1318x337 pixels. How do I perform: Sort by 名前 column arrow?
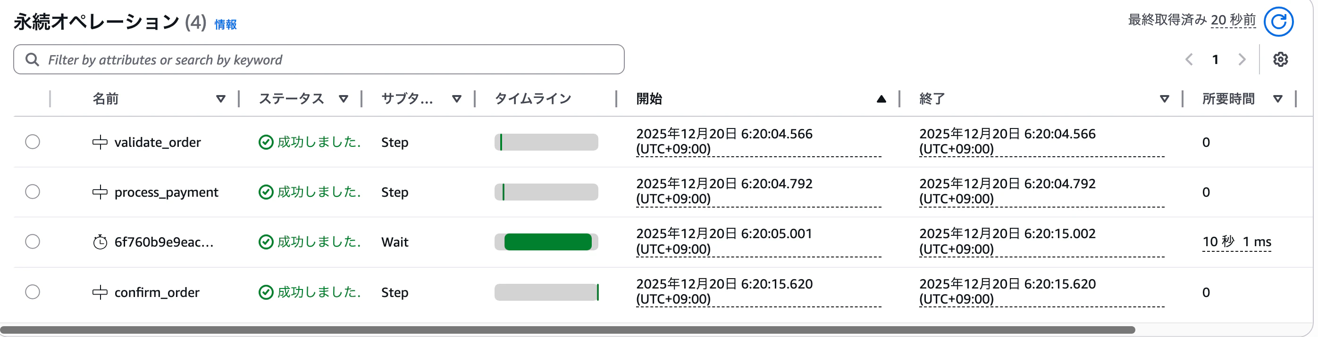pyautogui.click(x=220, y=98)
